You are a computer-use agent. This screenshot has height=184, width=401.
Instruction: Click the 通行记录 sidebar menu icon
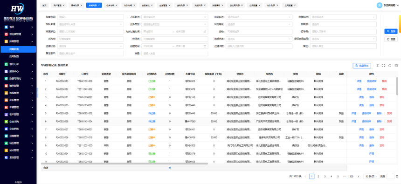click(x=6, y=64)
